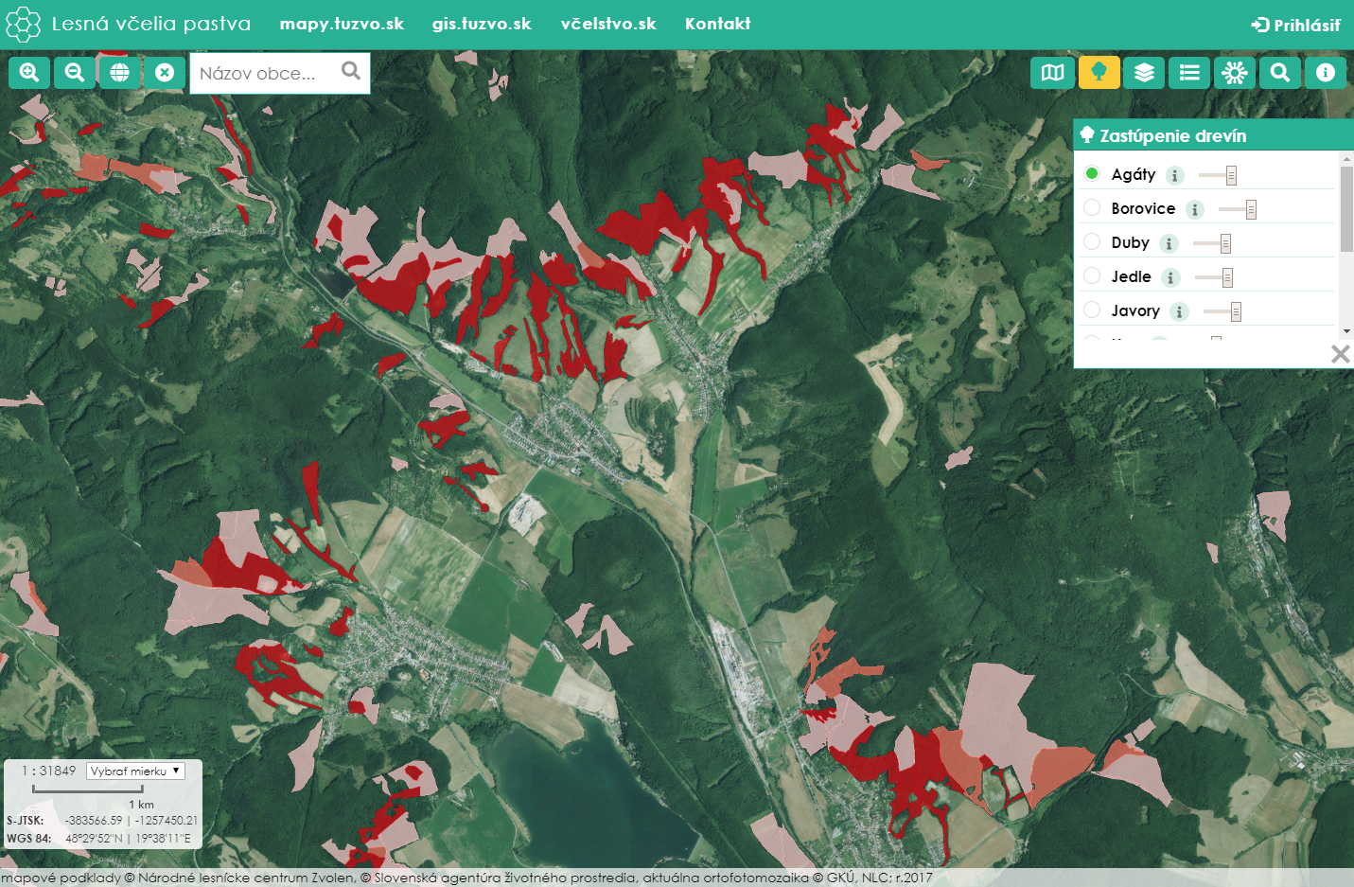Open the map layers stack icon
This screenshot has width=1354, height=887.
(1144, 73)
